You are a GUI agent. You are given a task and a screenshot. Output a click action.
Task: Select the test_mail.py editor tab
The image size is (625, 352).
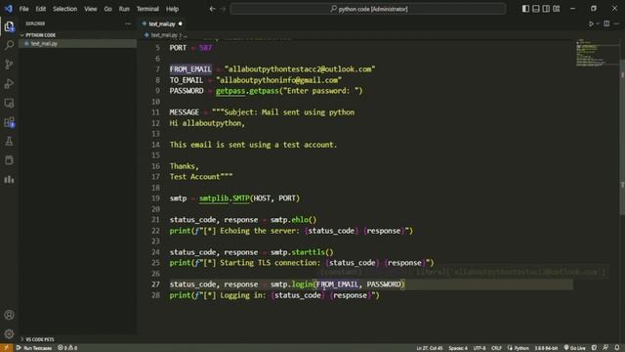click(x=162, y=23)
